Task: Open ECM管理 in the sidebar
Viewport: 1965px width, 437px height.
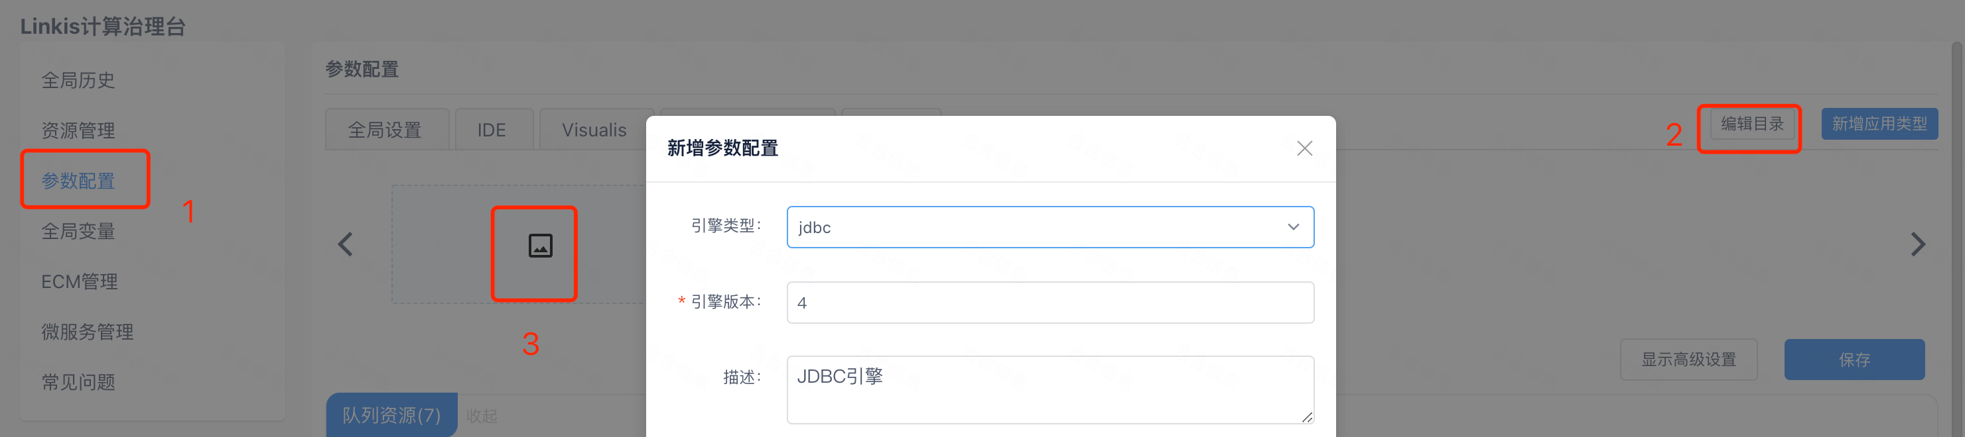Action: pos(80,281)
